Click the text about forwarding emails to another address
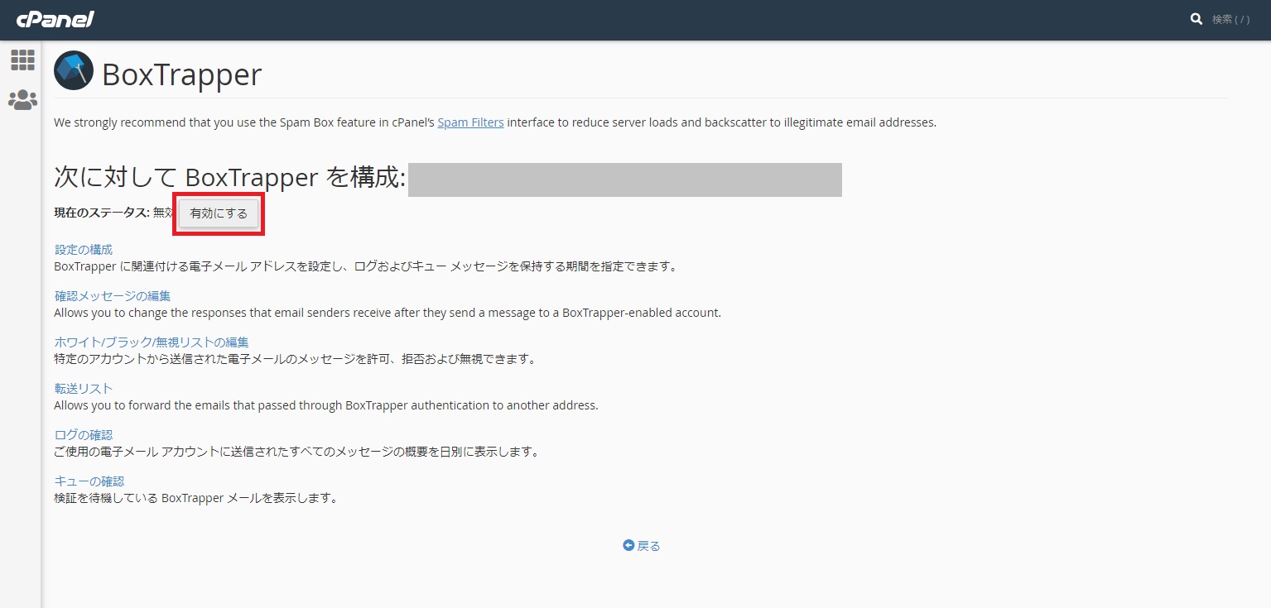Image resolution: width=1271 pixels, height=608 pixels. [325, 405]
